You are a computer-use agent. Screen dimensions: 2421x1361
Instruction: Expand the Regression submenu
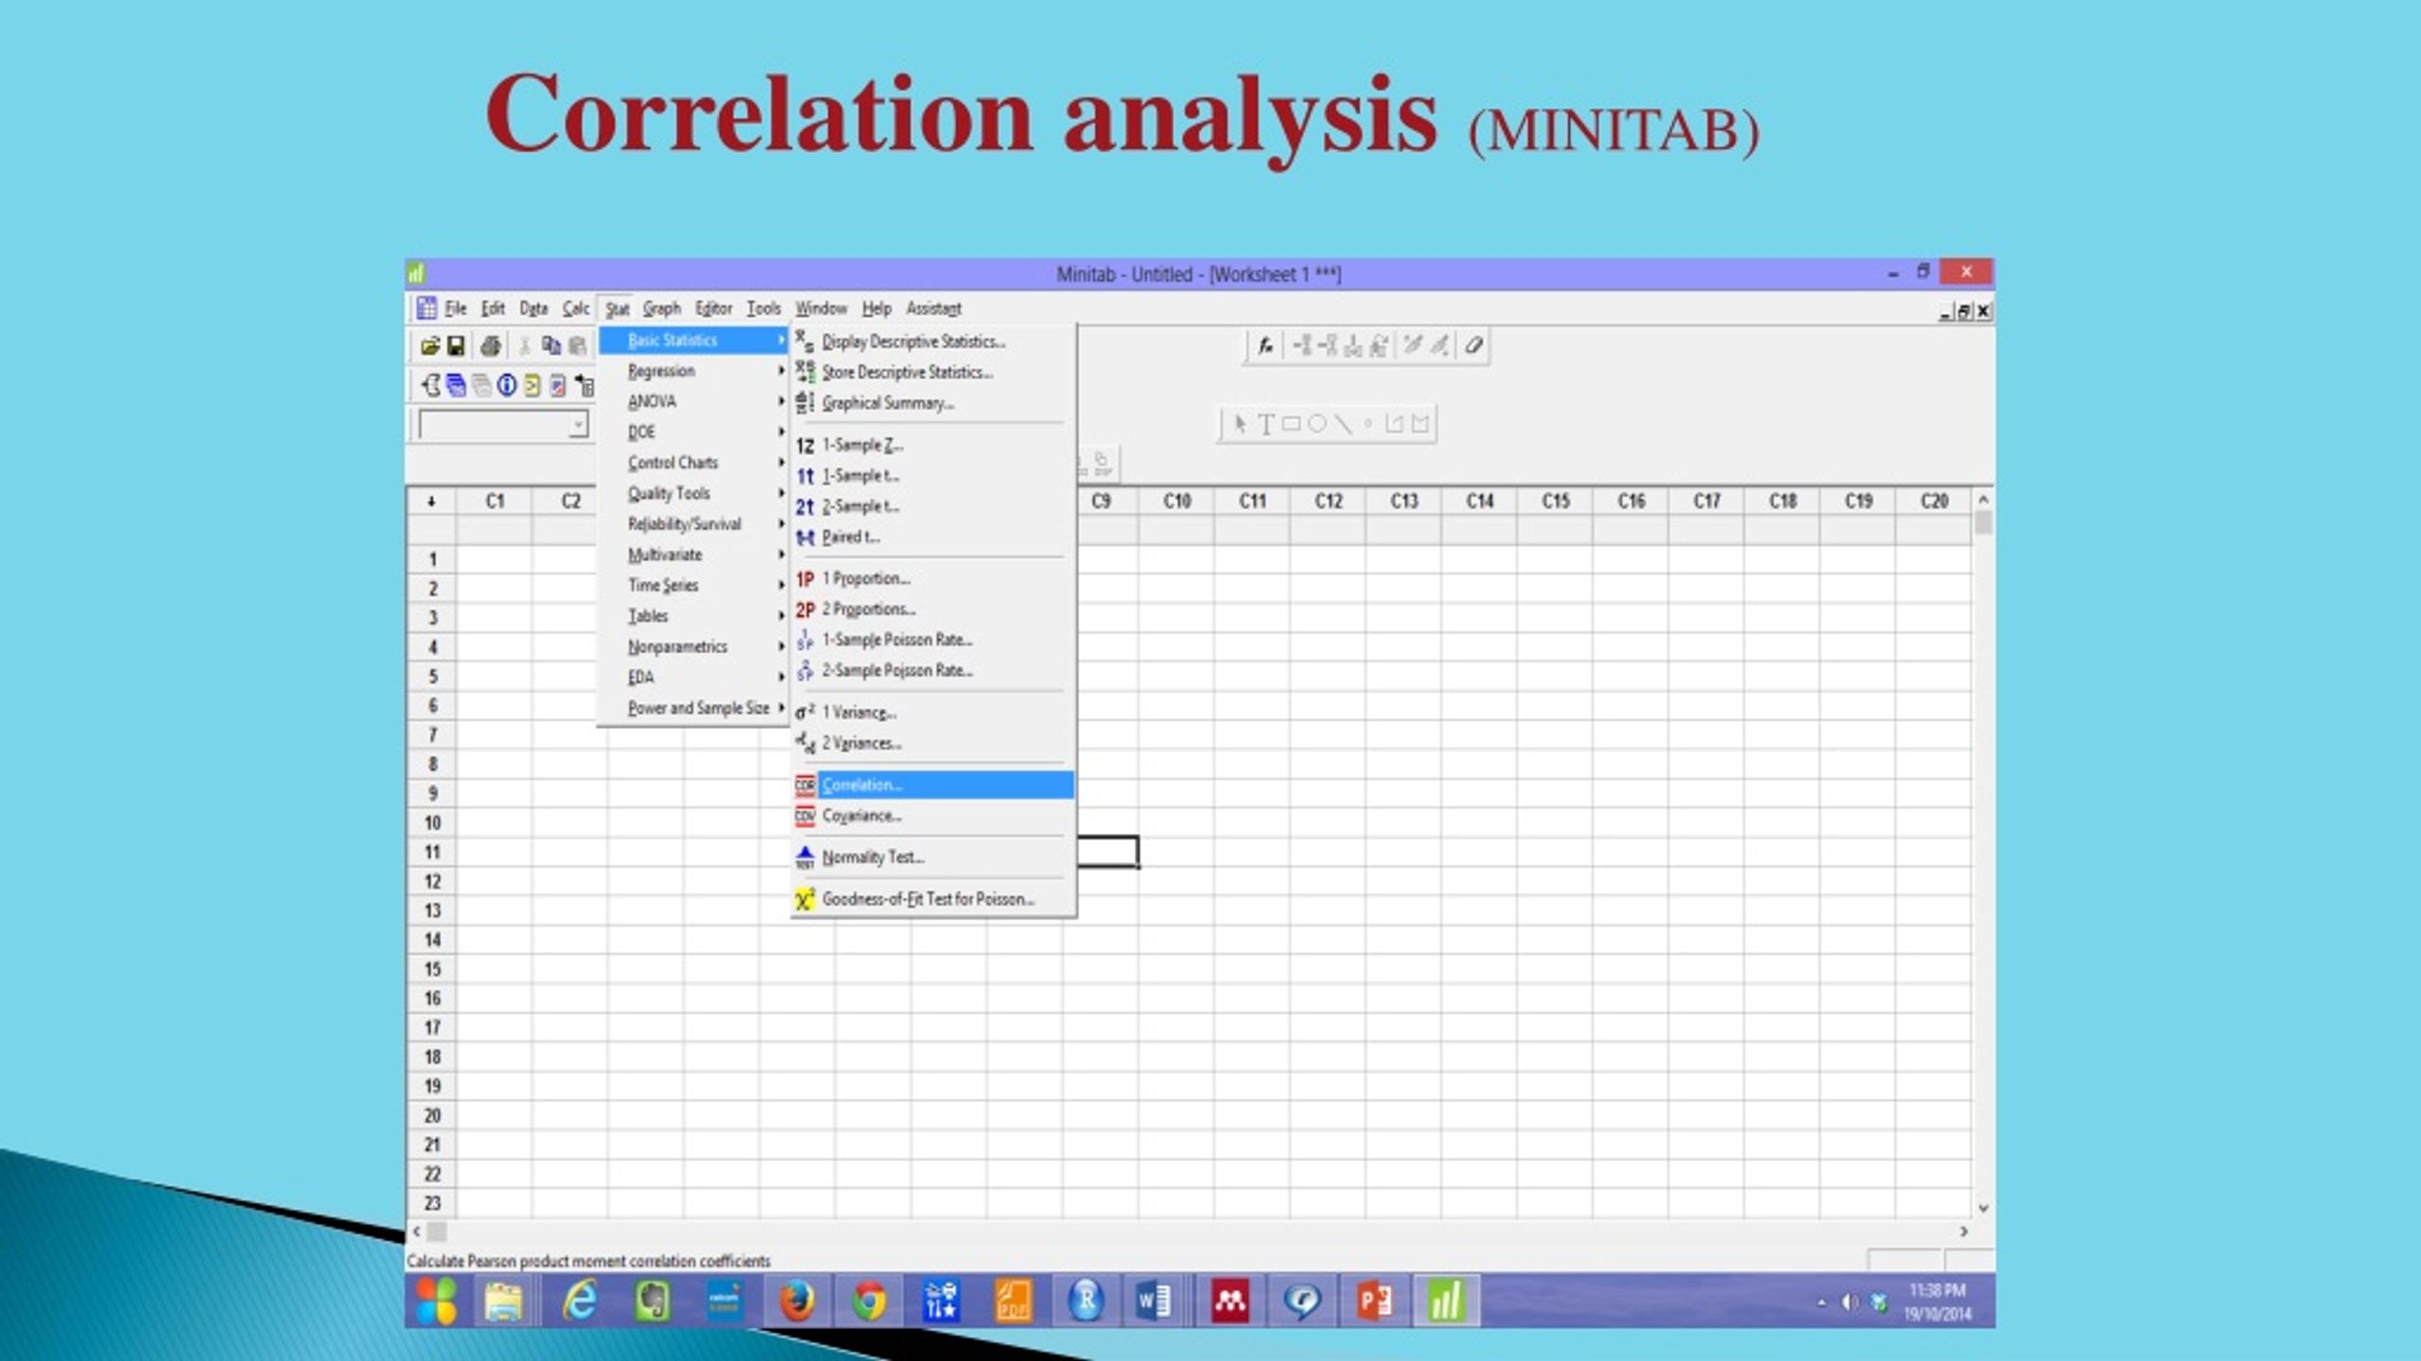[x=662, y=370]
